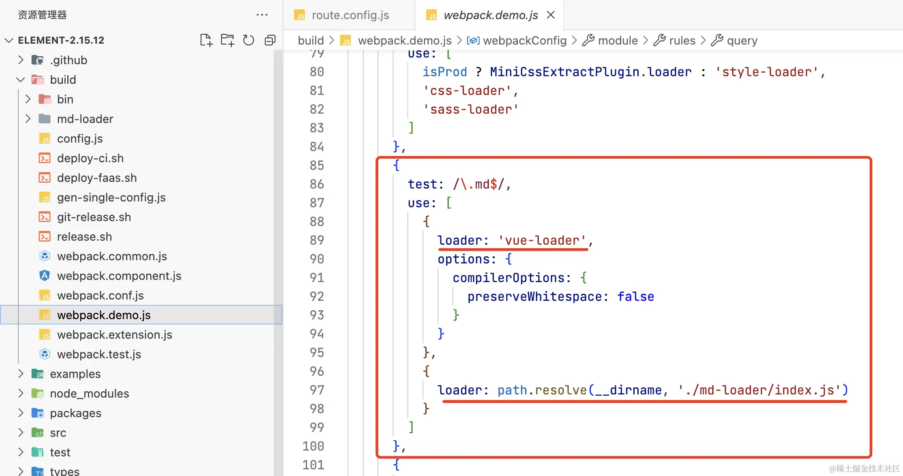Click 'MiniCssExtractPlugin' on line 80
The height and width of the screenshot is (476, 903).
[x=565, y=72]
